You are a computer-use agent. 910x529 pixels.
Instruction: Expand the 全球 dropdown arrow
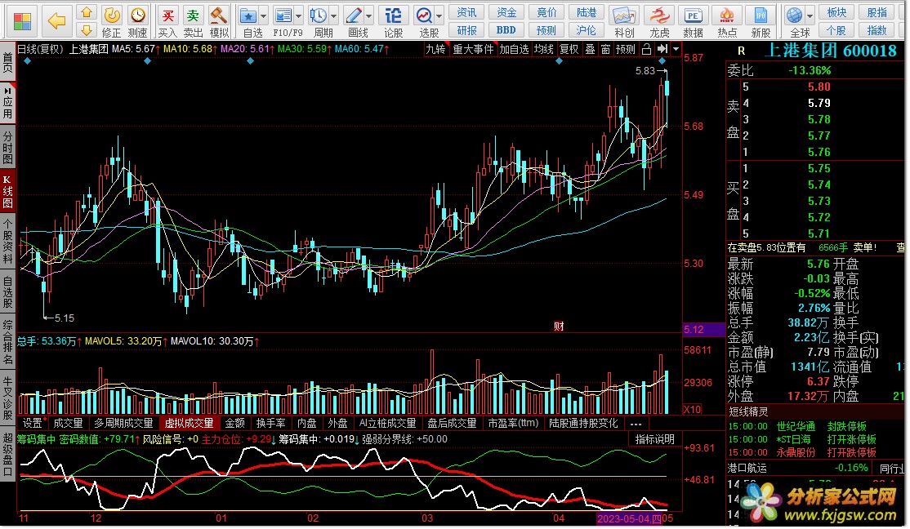coord(810,16)
